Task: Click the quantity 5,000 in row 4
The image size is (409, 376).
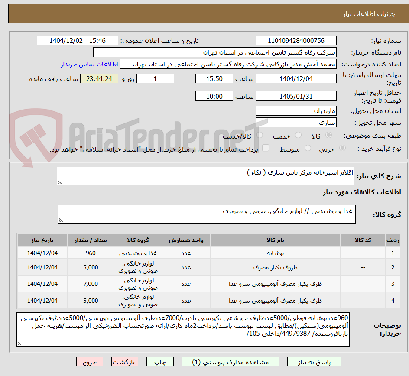Action: click(91, 301)
